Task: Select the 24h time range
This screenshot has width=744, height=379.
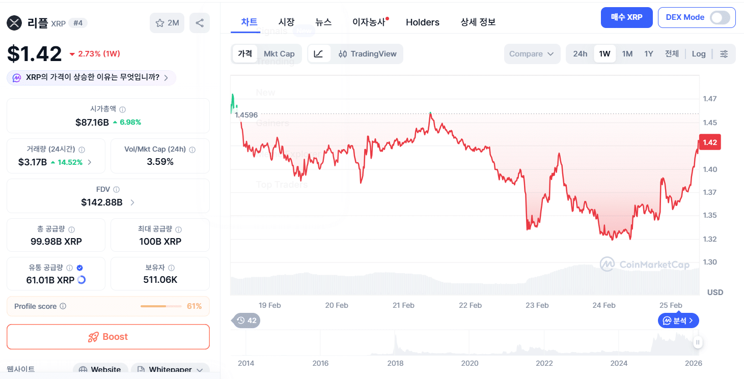Action: point(580,54)
